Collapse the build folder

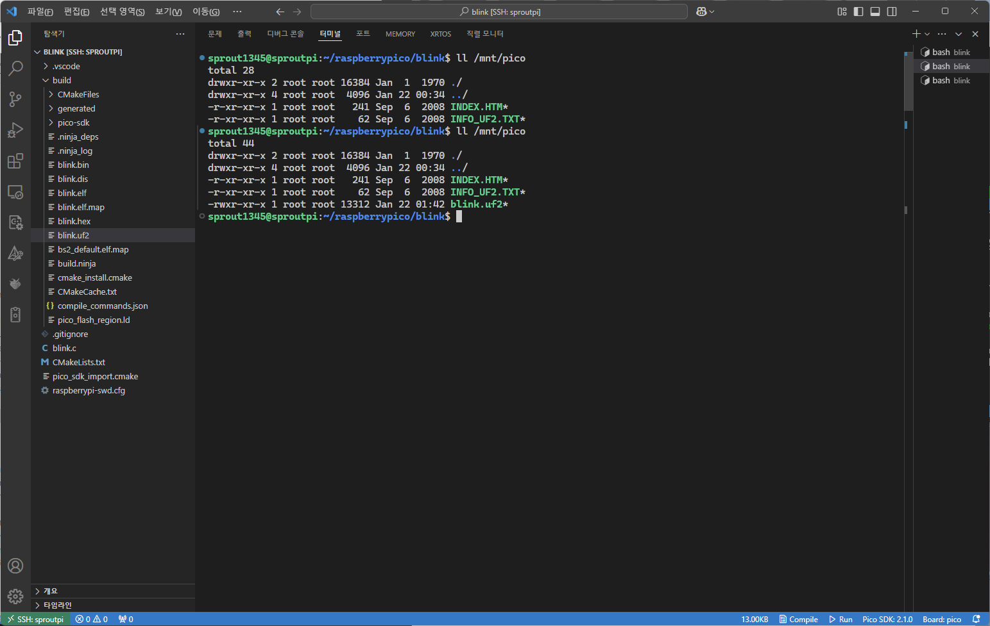113,80
